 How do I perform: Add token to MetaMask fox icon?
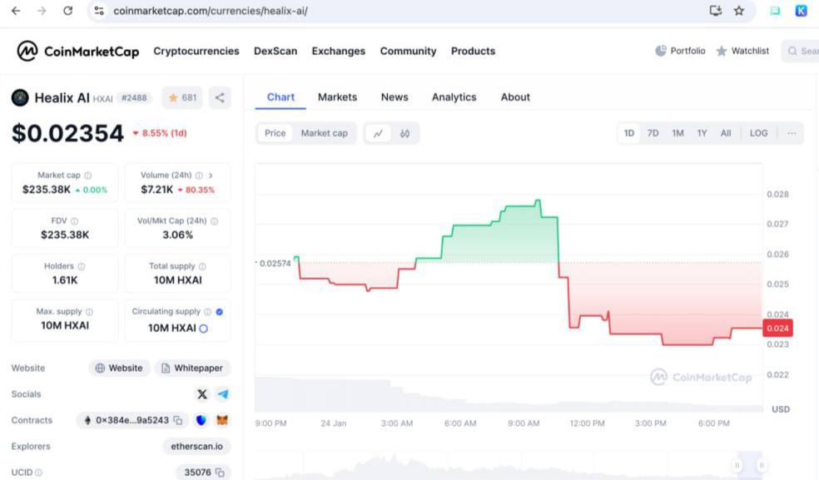click(x=222, y=420)
